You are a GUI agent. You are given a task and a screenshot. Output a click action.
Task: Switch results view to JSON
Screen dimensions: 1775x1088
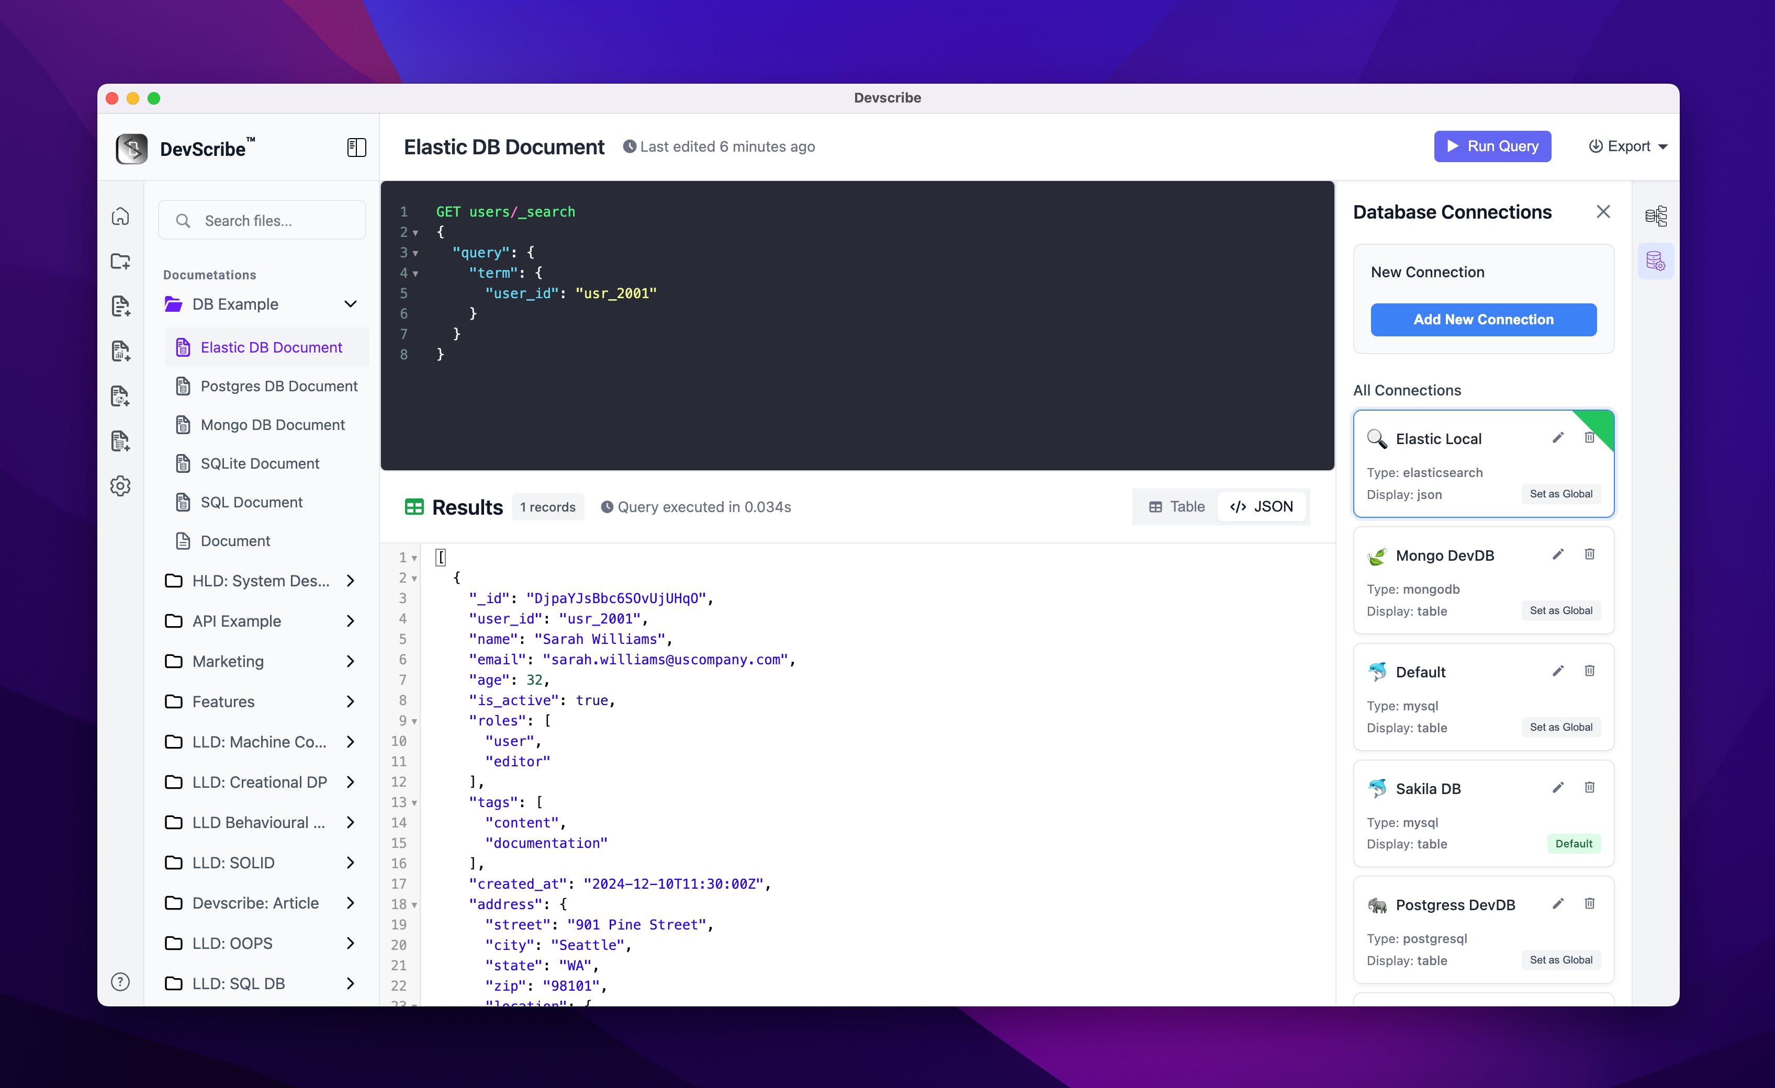tap(1261, 507)
